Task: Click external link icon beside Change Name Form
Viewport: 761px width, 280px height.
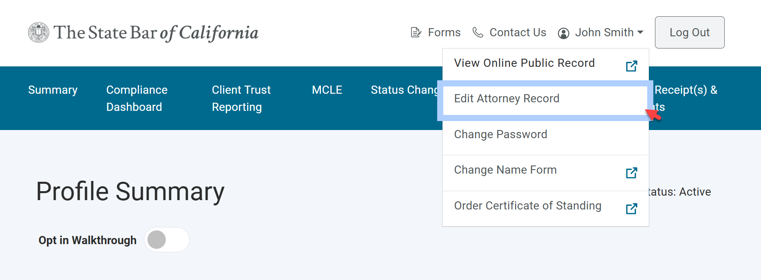Action: click(631, 173)
